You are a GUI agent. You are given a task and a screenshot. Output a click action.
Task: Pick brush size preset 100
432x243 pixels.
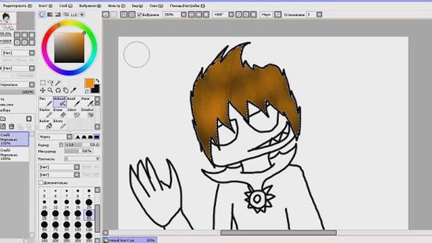(x=78, y=226)
